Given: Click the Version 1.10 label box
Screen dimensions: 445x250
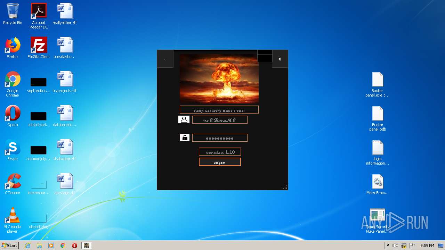Looking at the screenshot, I should 220,152.
